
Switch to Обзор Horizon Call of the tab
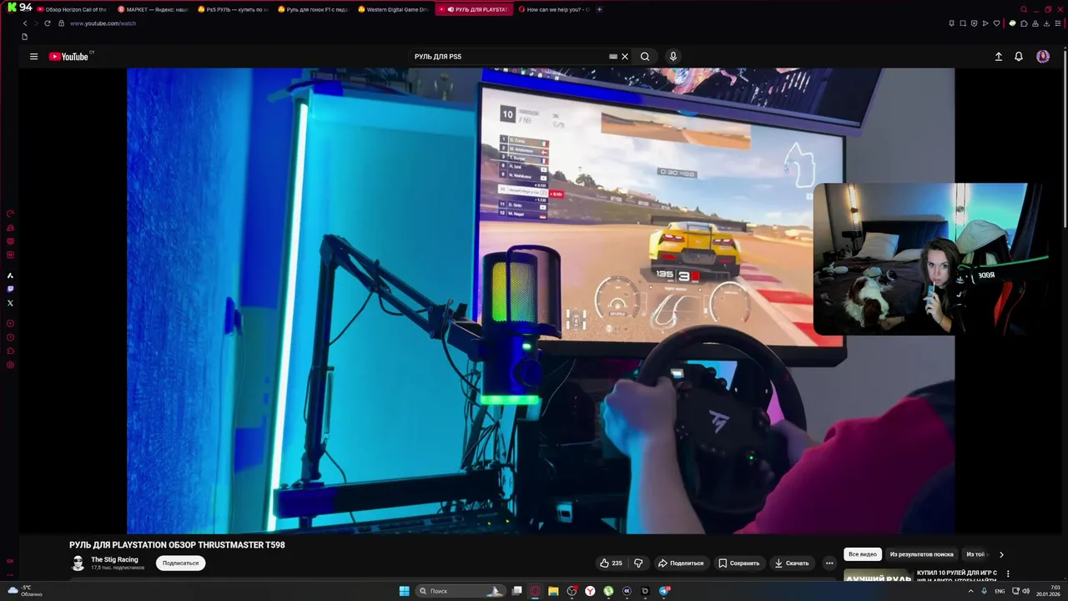click(x=72, y=9)
